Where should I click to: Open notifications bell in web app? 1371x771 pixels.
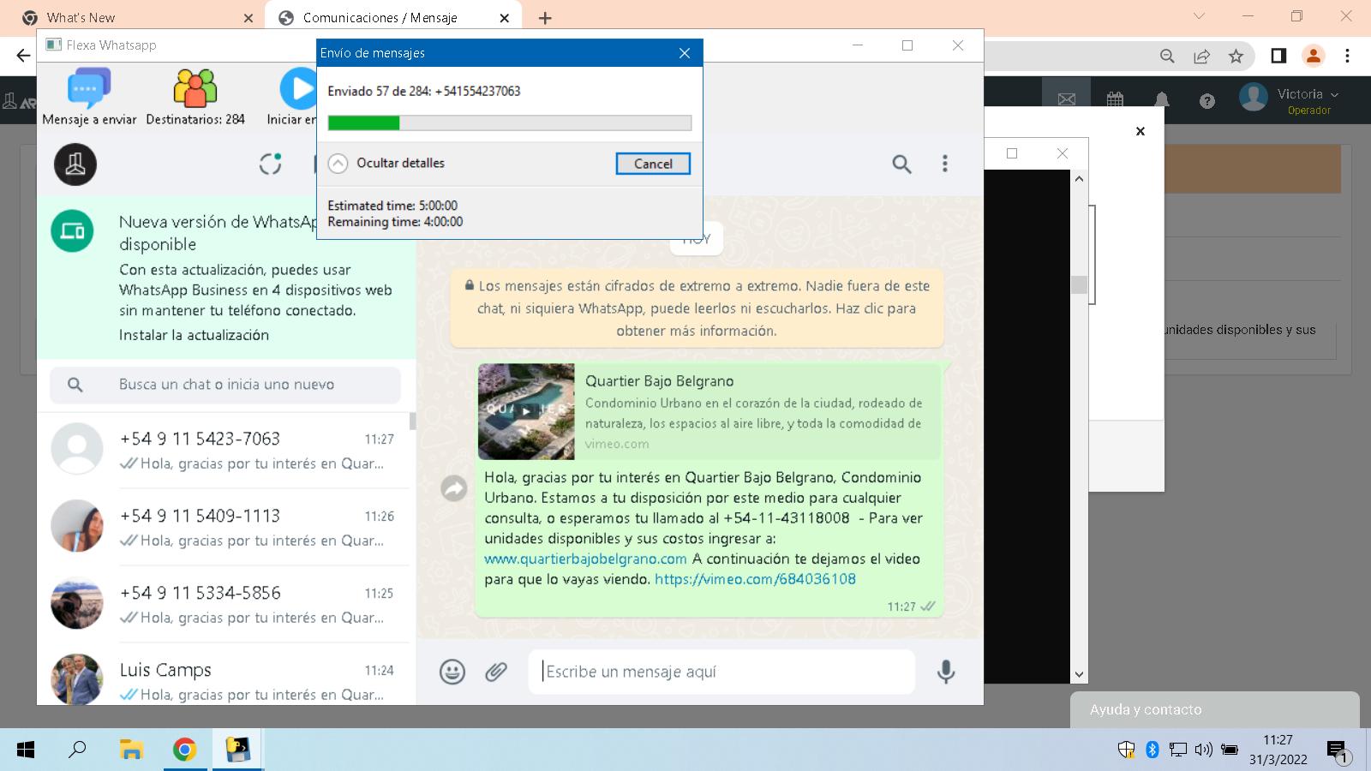(1161, 100)
